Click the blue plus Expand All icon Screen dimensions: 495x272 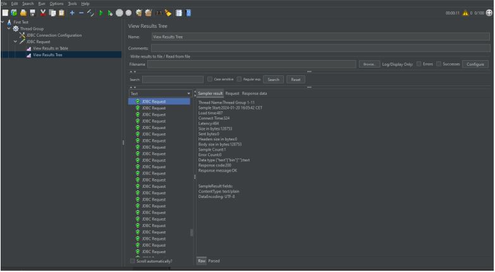click(x=73, y=13)
